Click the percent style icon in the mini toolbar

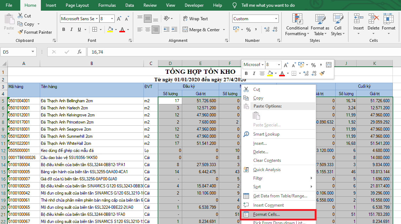click(313, 65)
